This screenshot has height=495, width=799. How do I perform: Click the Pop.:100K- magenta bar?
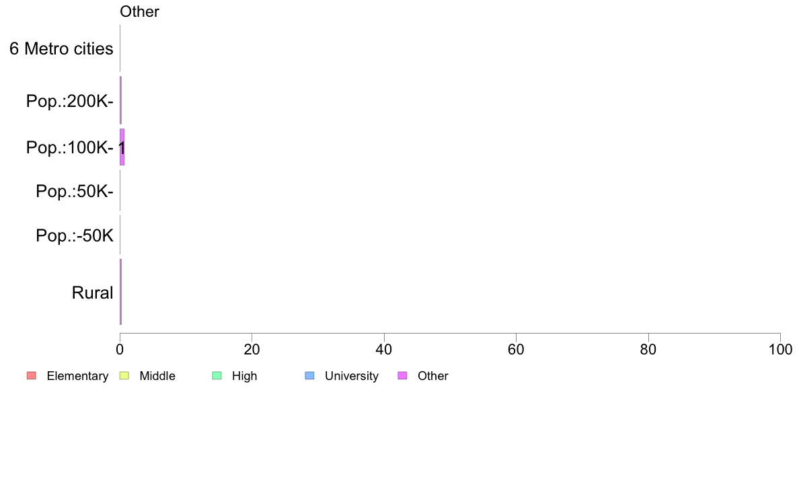pos(122,147)
